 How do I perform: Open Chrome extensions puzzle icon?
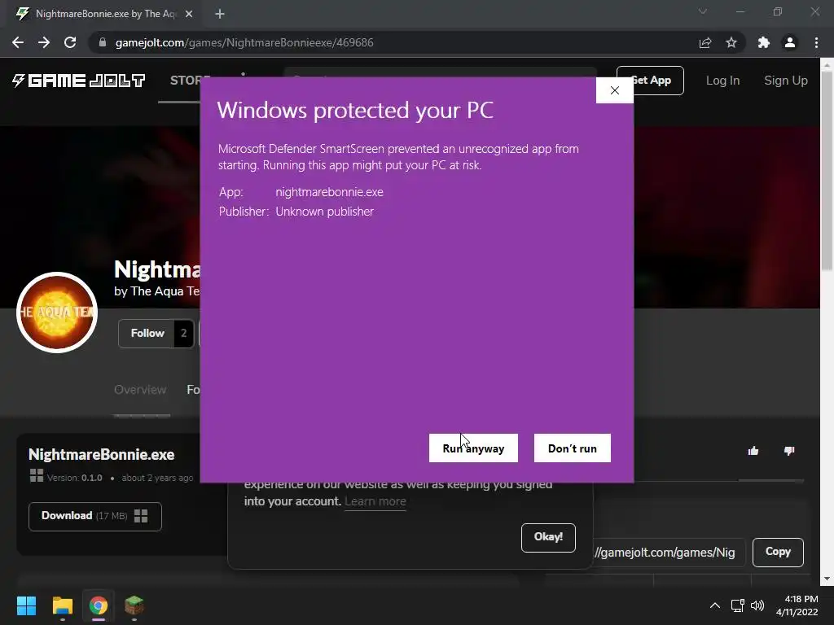(764, 42)
